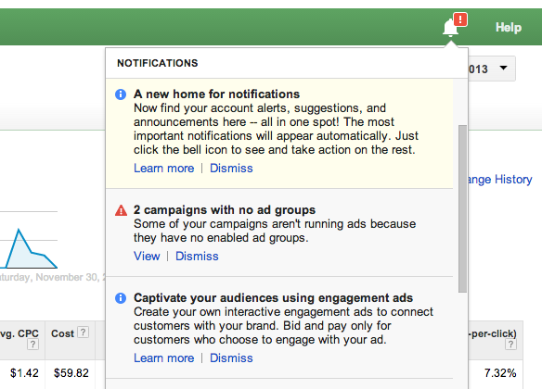Expand the date range dropdown arrow

click(504, 68)
